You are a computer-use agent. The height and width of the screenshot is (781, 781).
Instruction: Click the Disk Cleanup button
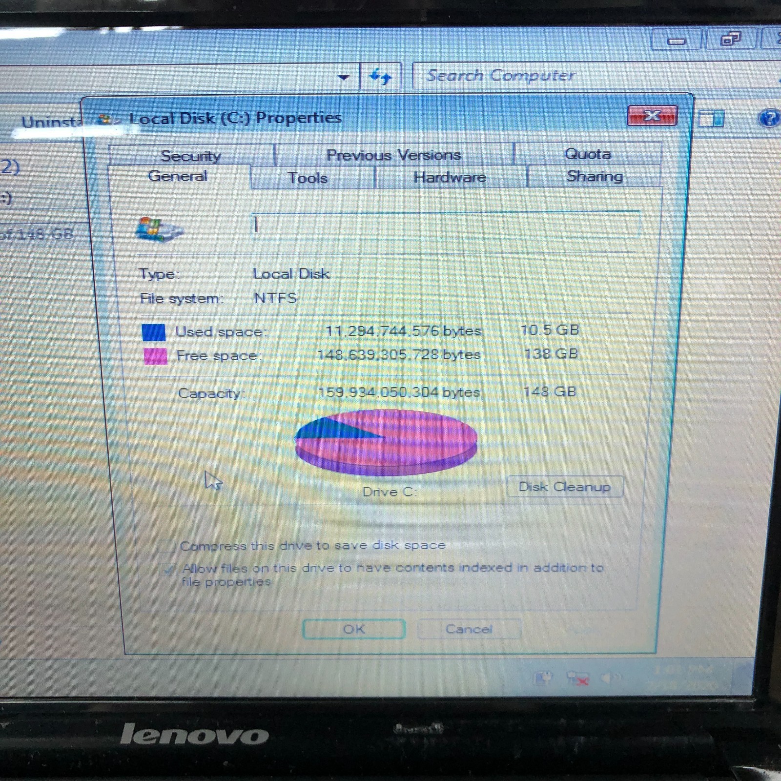click(565, 487)
